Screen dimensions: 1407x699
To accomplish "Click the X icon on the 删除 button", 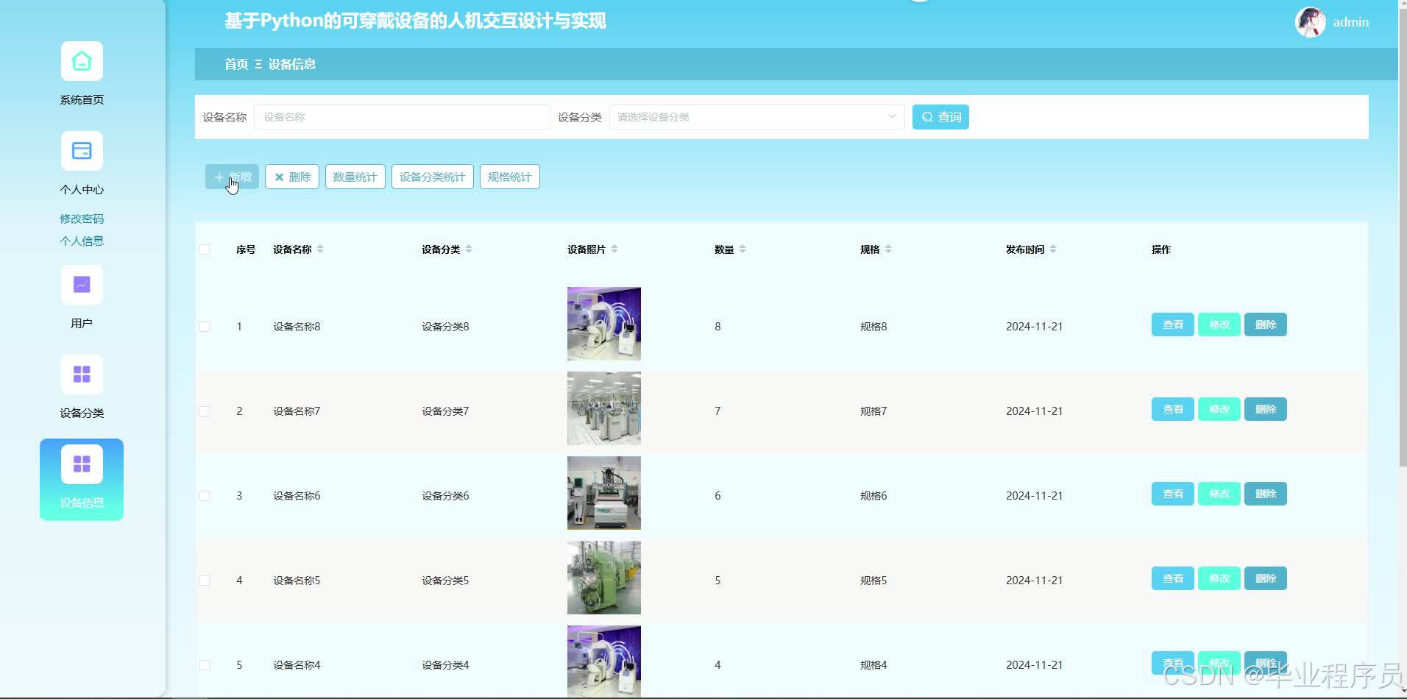I will (280, 177).
